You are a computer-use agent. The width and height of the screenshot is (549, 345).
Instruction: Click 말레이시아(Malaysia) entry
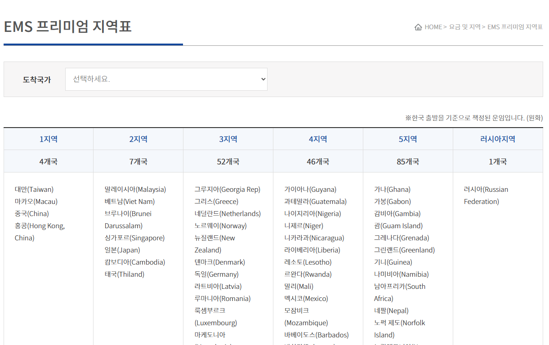coord(135,190)
